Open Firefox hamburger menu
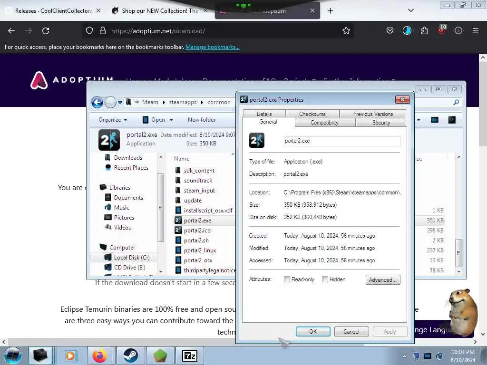The width and height of the screenshot is (487, 365). coord(475,31)
